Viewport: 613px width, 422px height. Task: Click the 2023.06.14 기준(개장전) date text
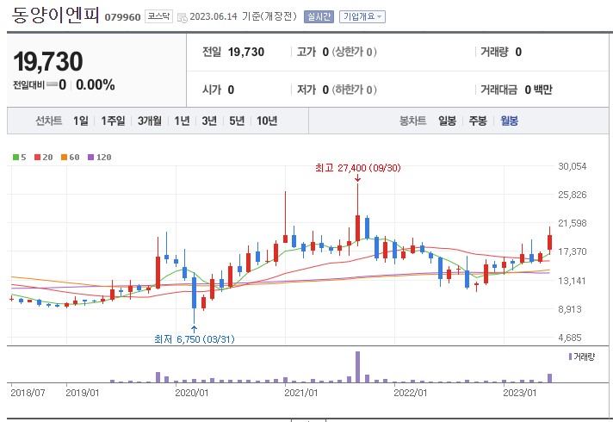[x=243, y=16]
